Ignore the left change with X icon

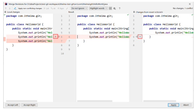[55, 37]
